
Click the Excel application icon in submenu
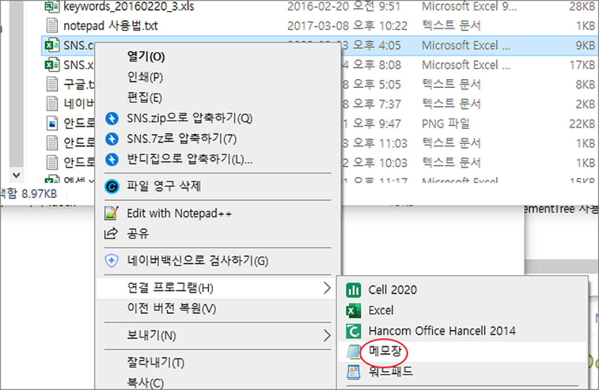[354, 310]
